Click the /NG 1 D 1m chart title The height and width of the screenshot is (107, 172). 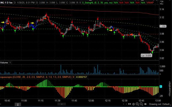[x=6, y=3]
